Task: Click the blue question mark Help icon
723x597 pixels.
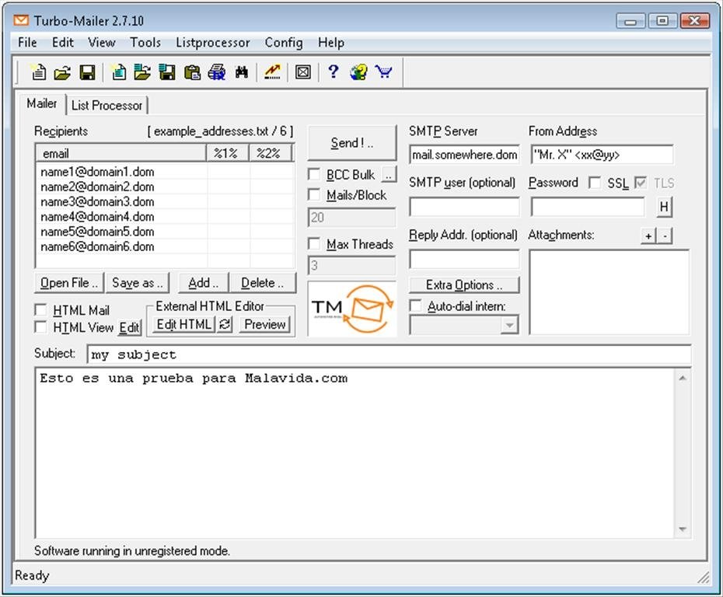Action: click(333, 72)
